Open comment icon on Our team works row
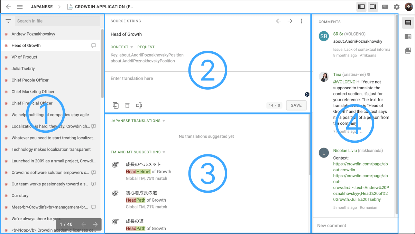Viewport: 415px width, 234px height. pyautogui.click(x=93, y=184)
